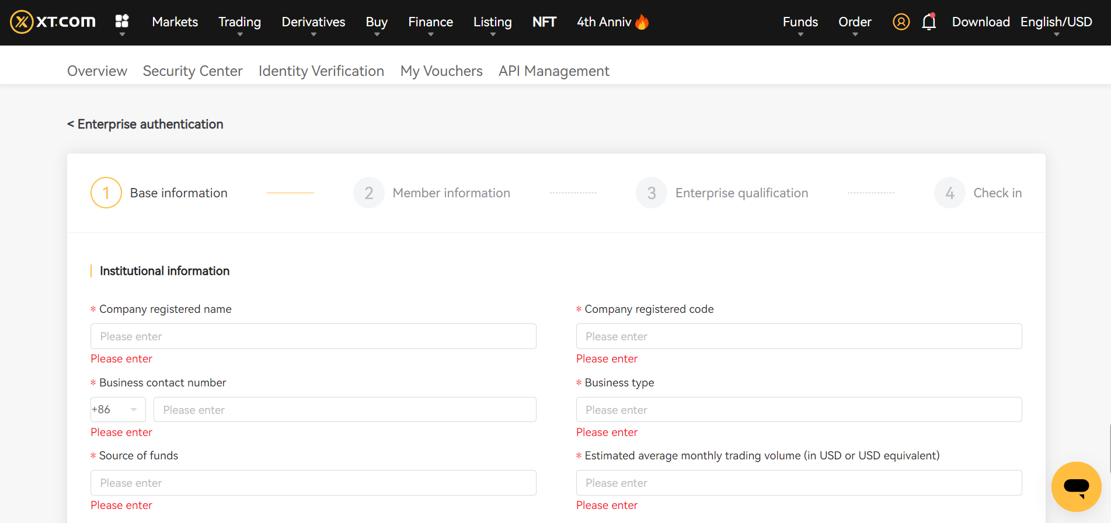Expand the Funds dropdown menu

point(800,22)
